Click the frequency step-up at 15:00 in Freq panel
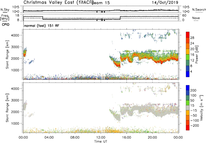 pyautogui.click(x=120, y=18)
